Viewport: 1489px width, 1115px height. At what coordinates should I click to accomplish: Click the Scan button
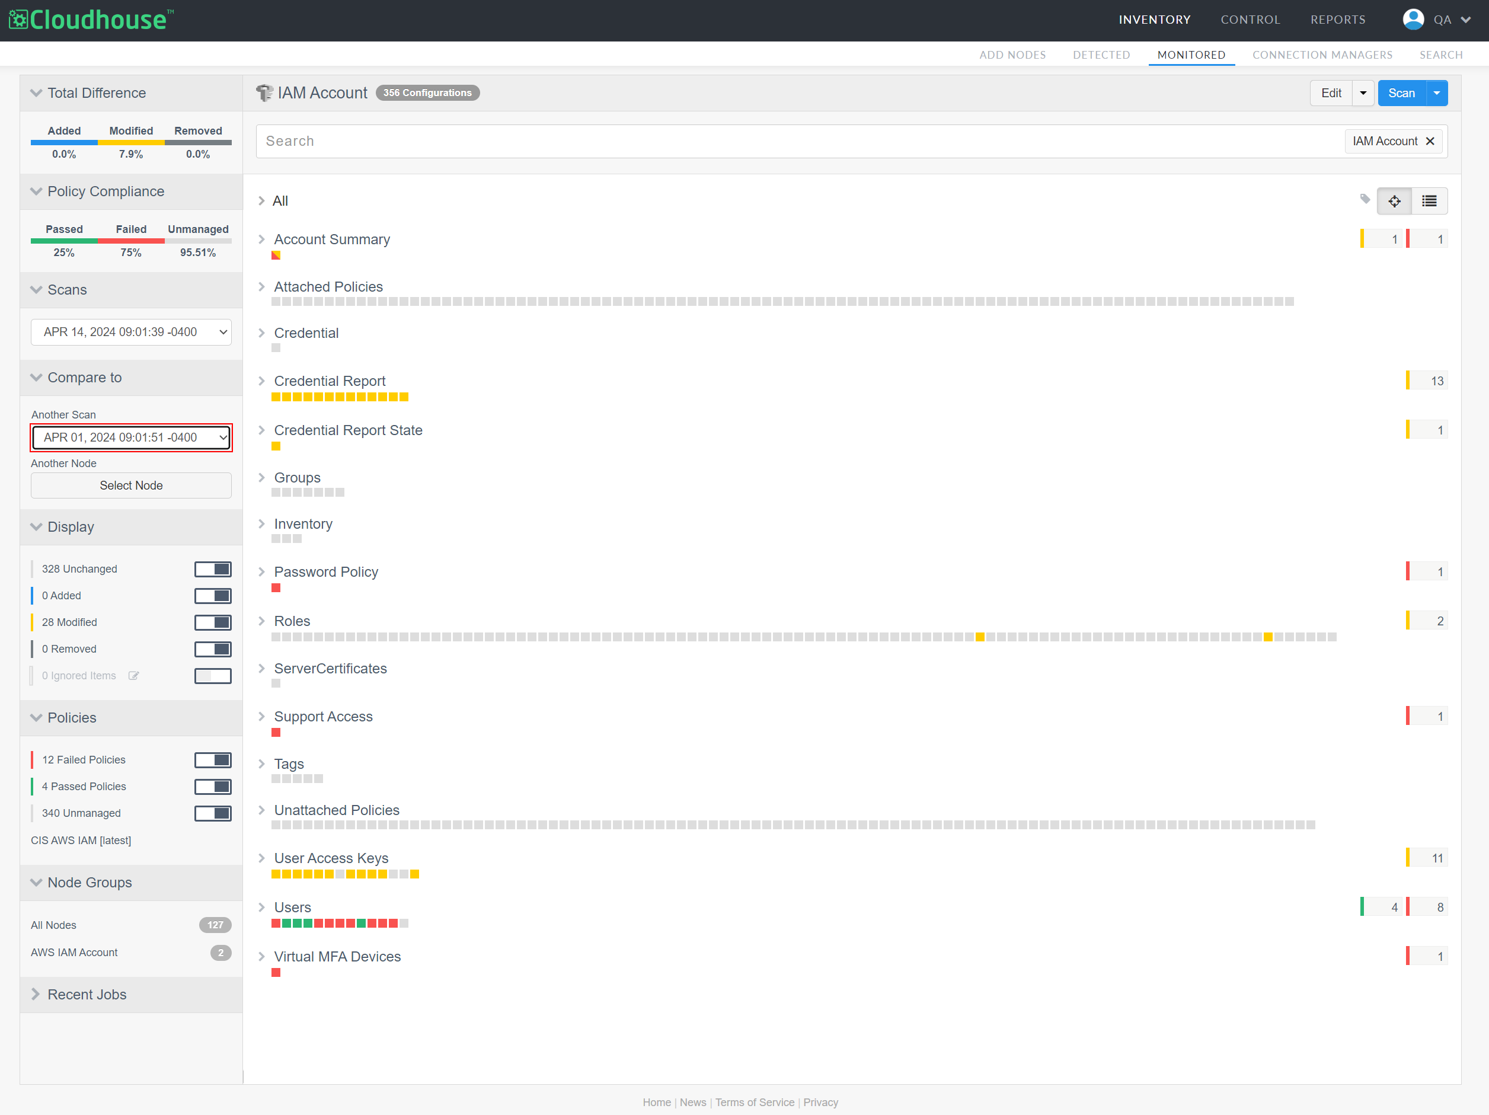point(1401,93)
